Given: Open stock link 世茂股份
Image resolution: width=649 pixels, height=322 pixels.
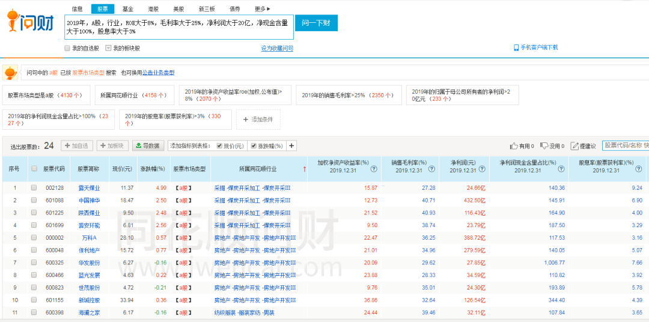Looking at the screenshot, I should point(89,288).
